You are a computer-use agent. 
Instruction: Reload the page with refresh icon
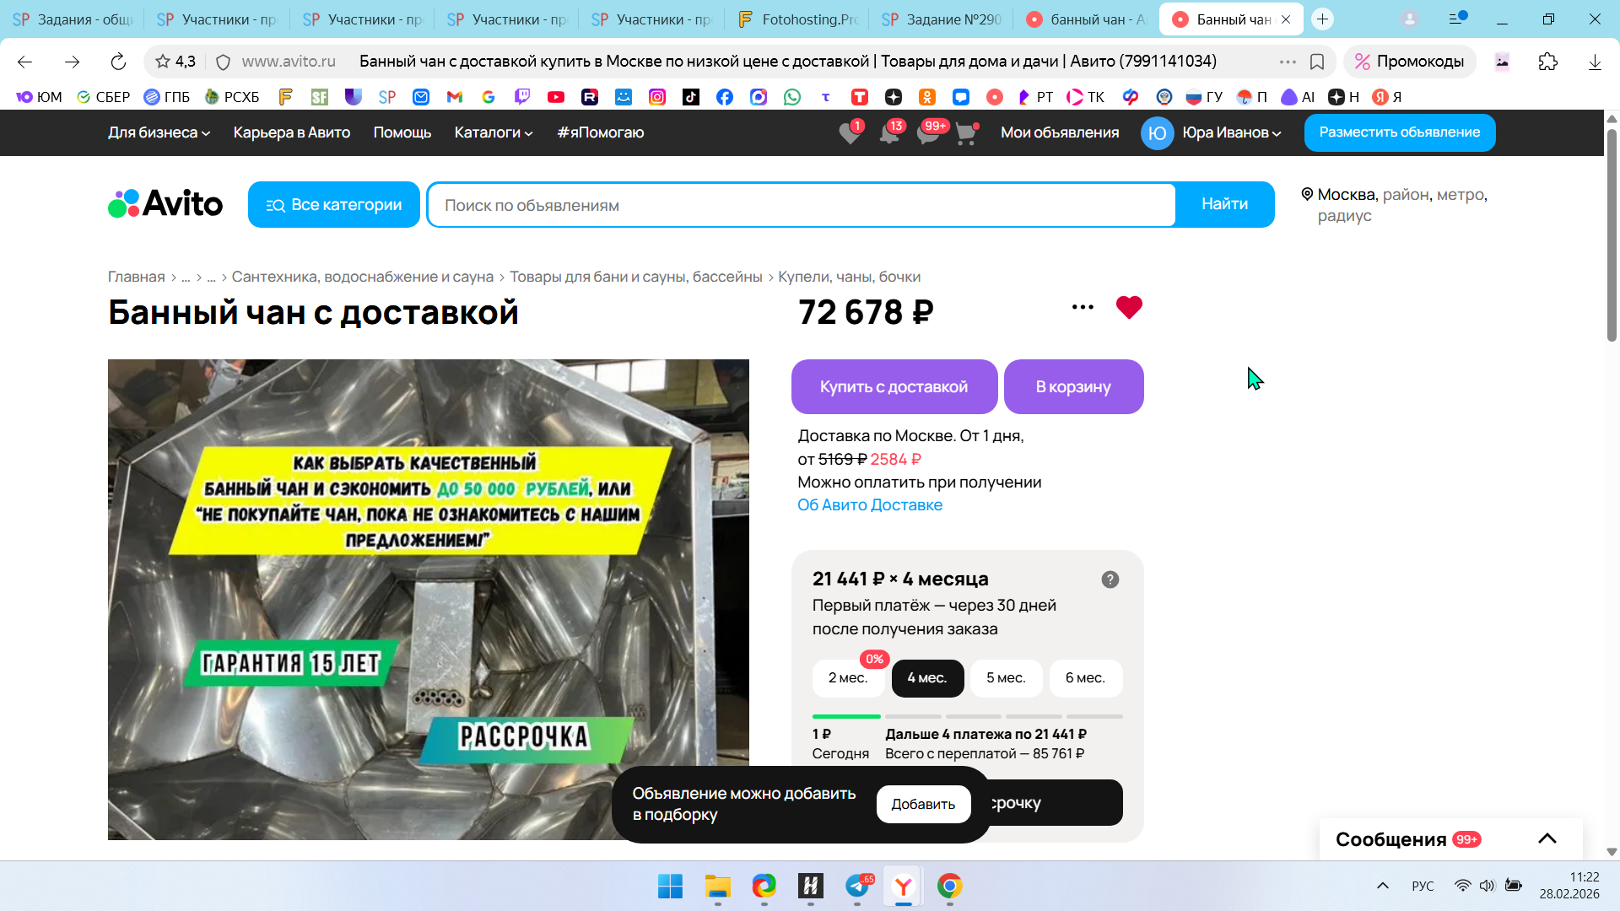118,62
